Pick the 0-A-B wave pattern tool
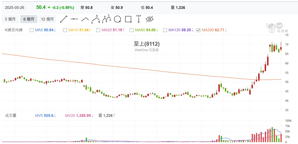Screen dimensions: 298x144 coord(96,19)
